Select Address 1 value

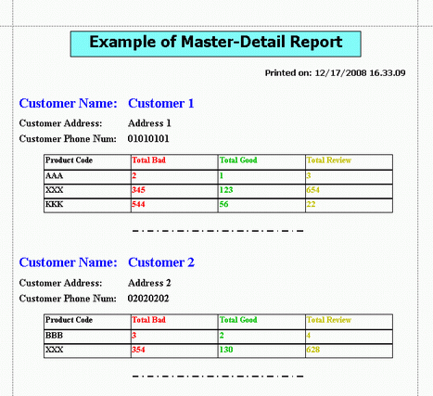point(149,123)
